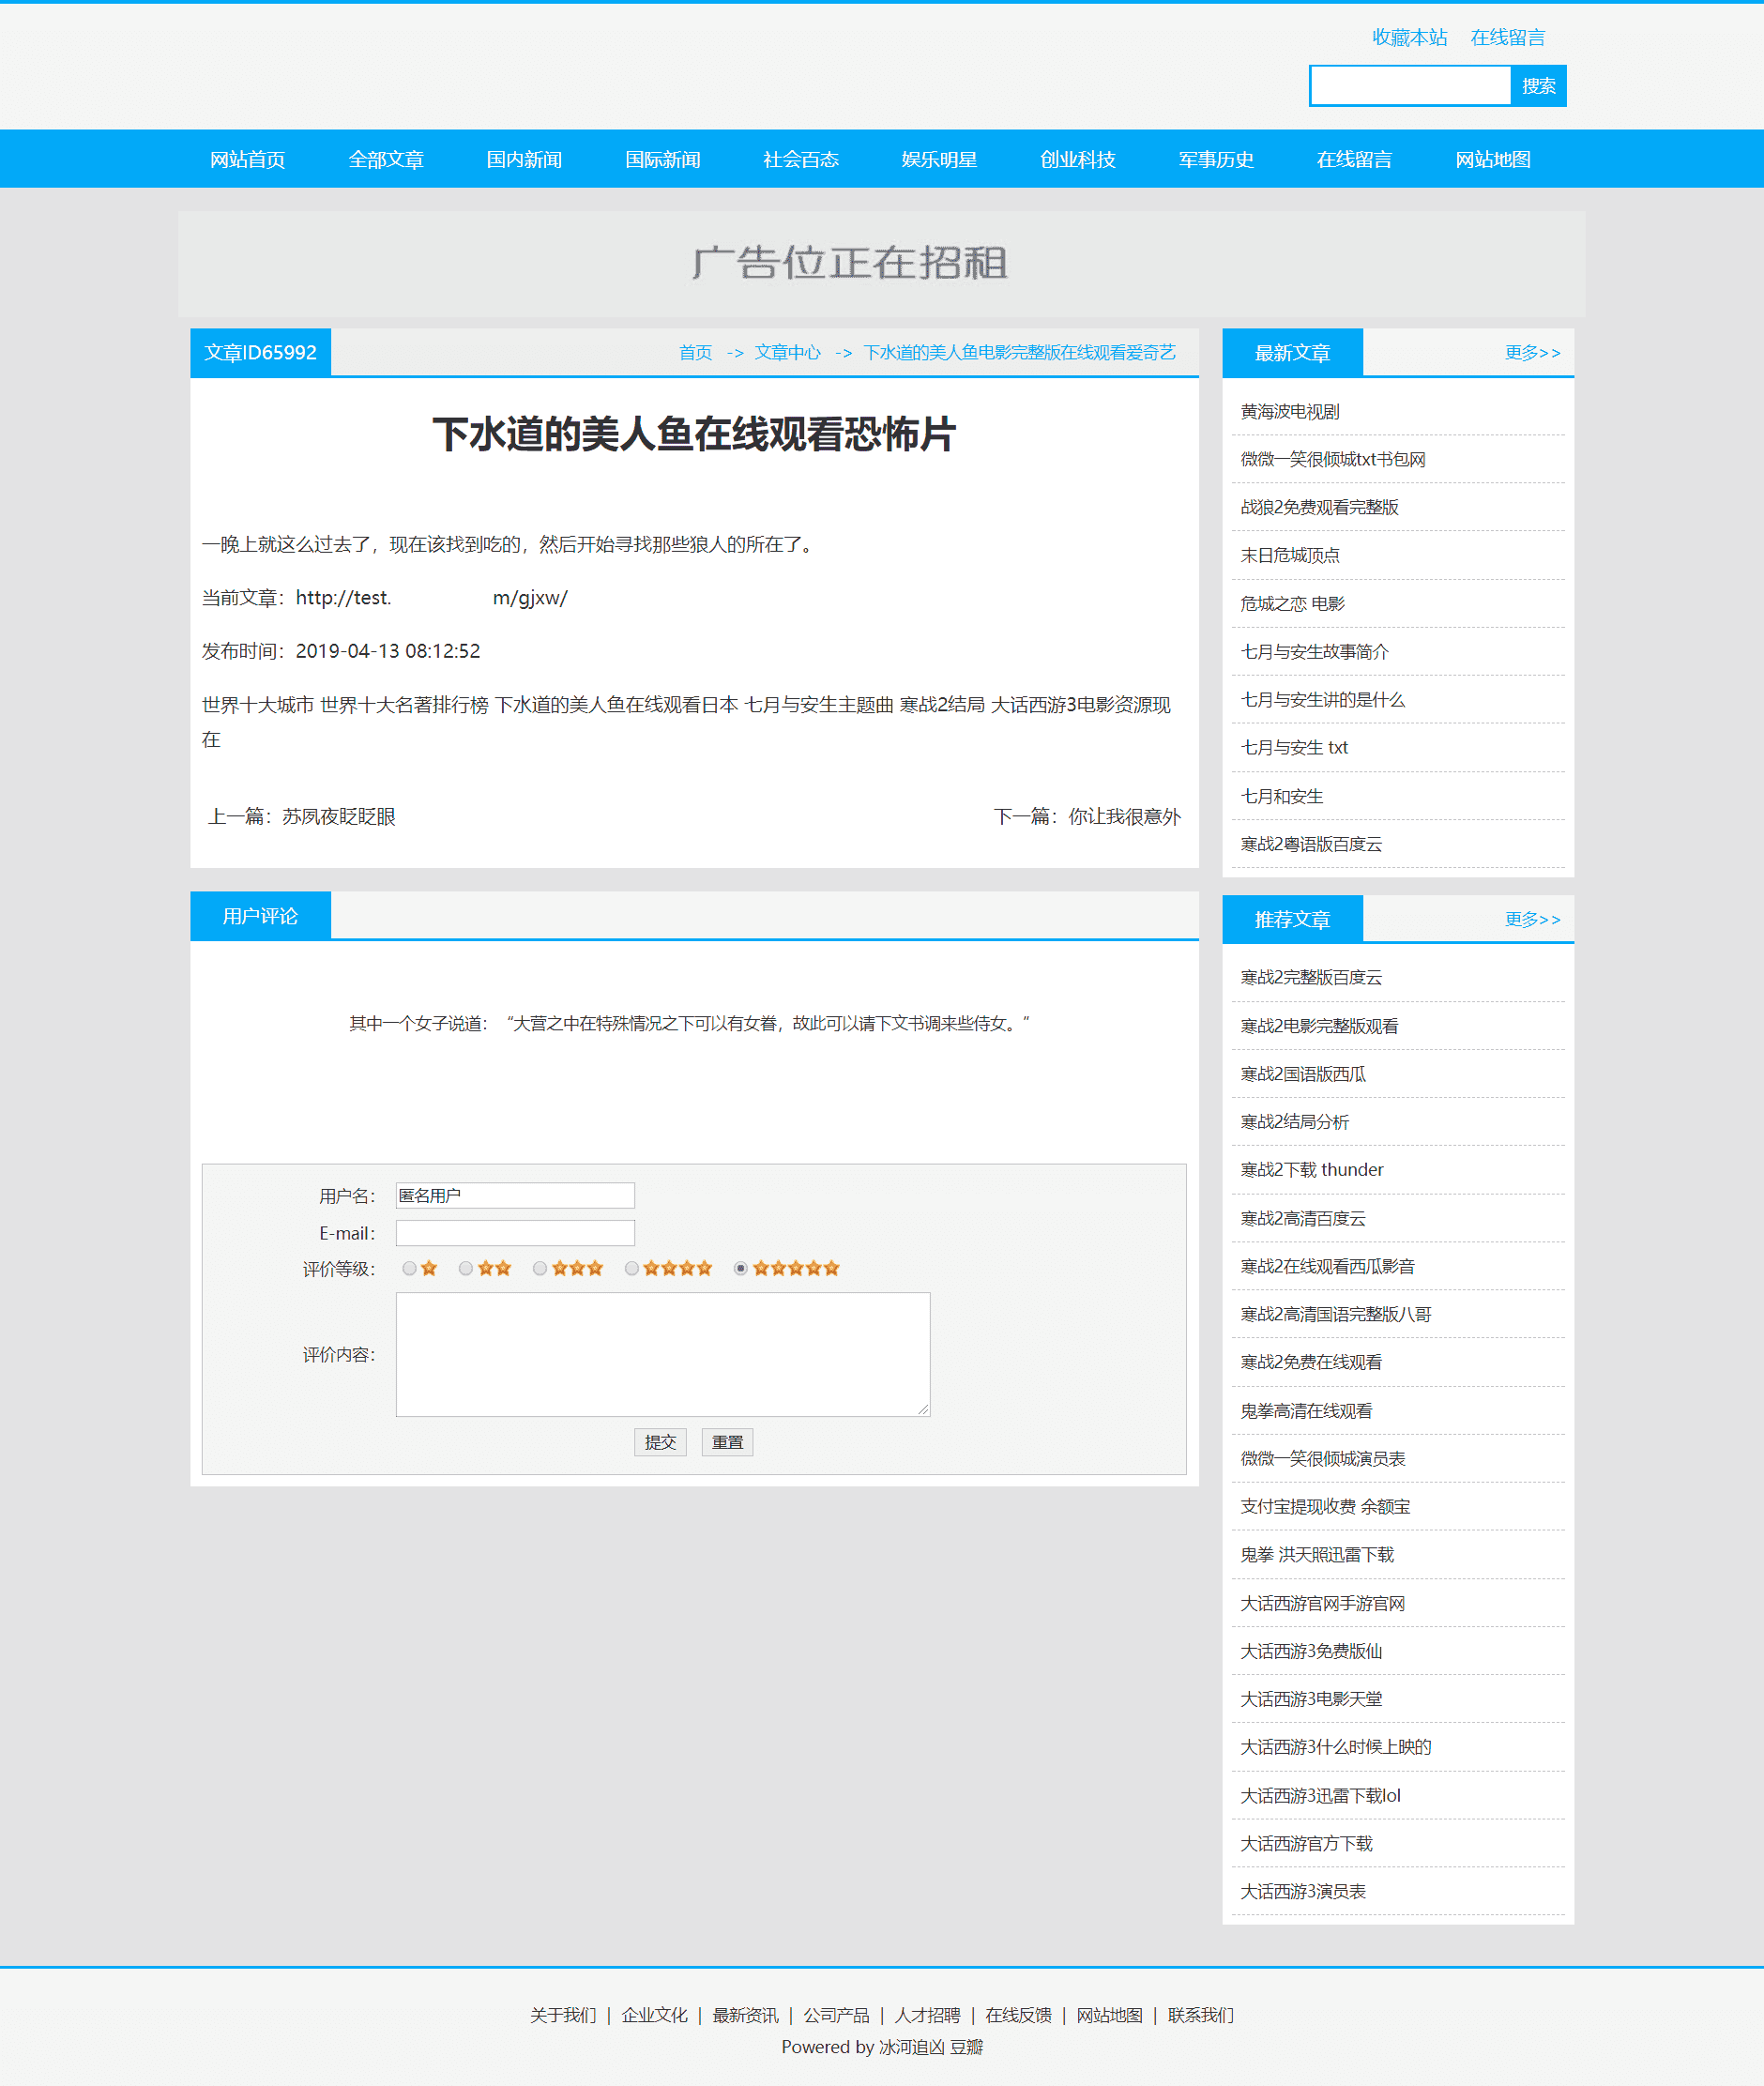Open 网站地图 in the footer
The width and height of the screenshot is (1764, 2086).
(1109, 2015)
